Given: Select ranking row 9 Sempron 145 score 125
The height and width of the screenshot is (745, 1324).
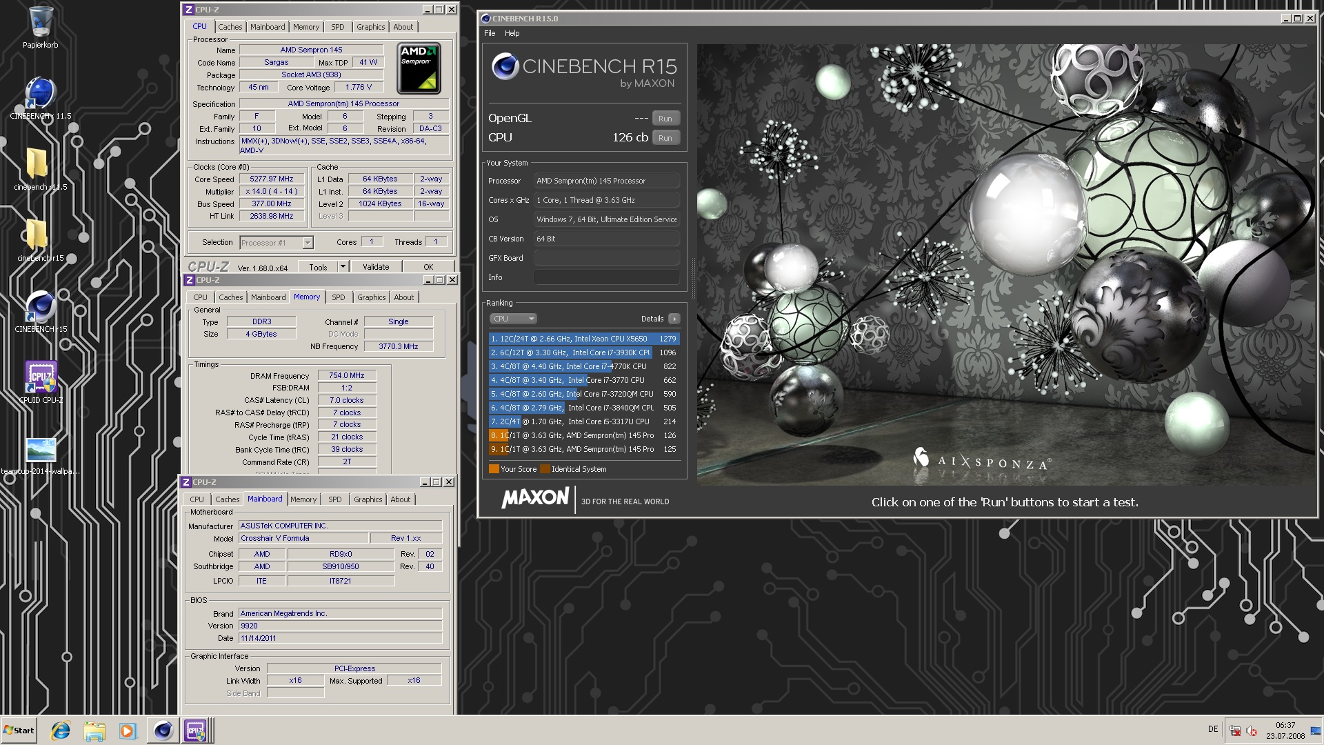Looking at the screenshot, I should (584, 449).
